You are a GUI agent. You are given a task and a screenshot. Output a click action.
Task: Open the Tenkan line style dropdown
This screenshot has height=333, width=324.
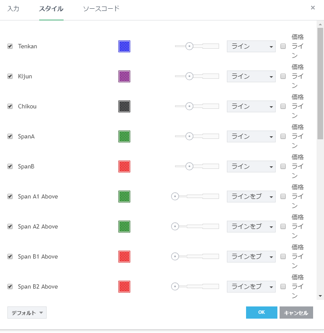coord(251,47)
